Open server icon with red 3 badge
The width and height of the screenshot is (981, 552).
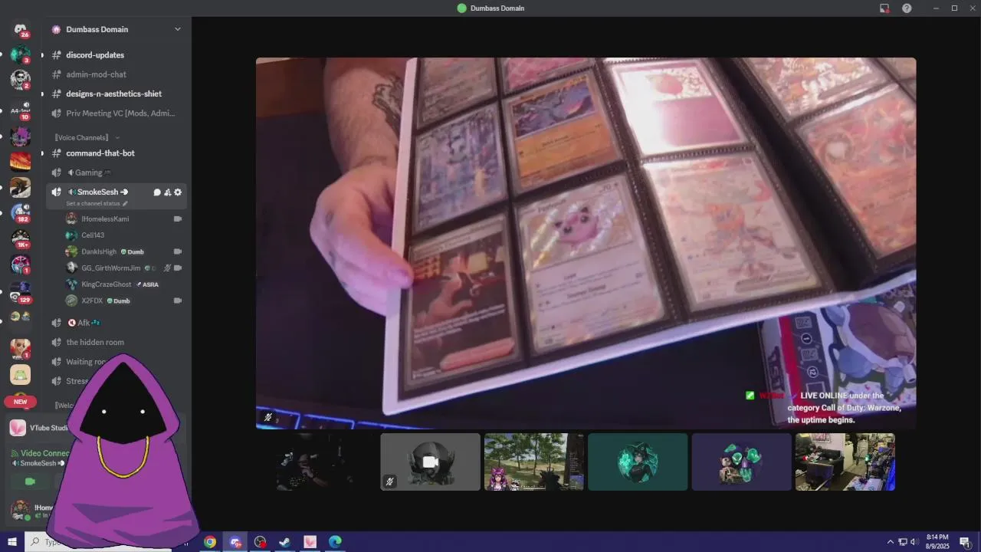(20, 54)
